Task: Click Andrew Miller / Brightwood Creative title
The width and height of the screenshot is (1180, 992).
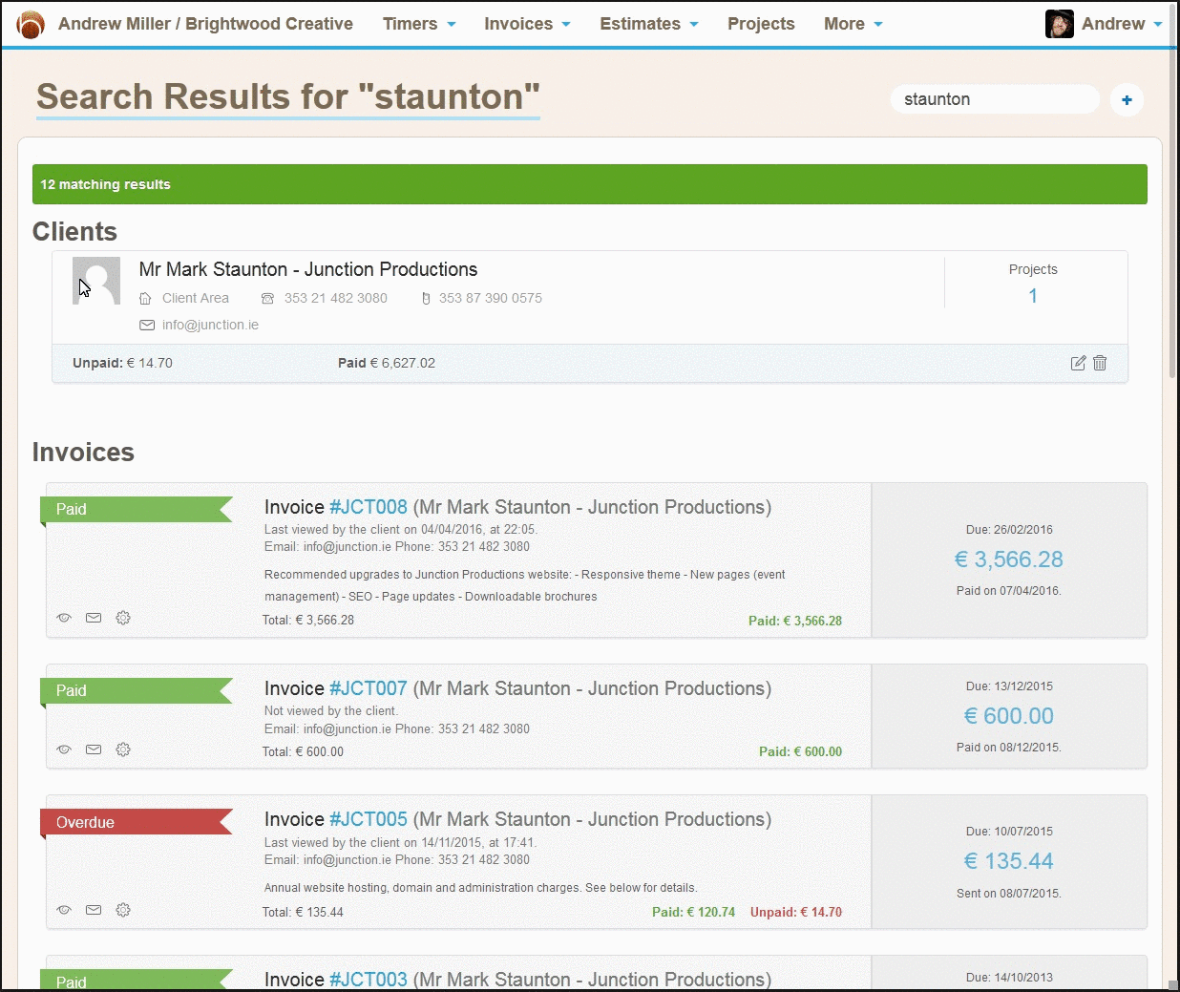Action: click(x=205, y=24)
